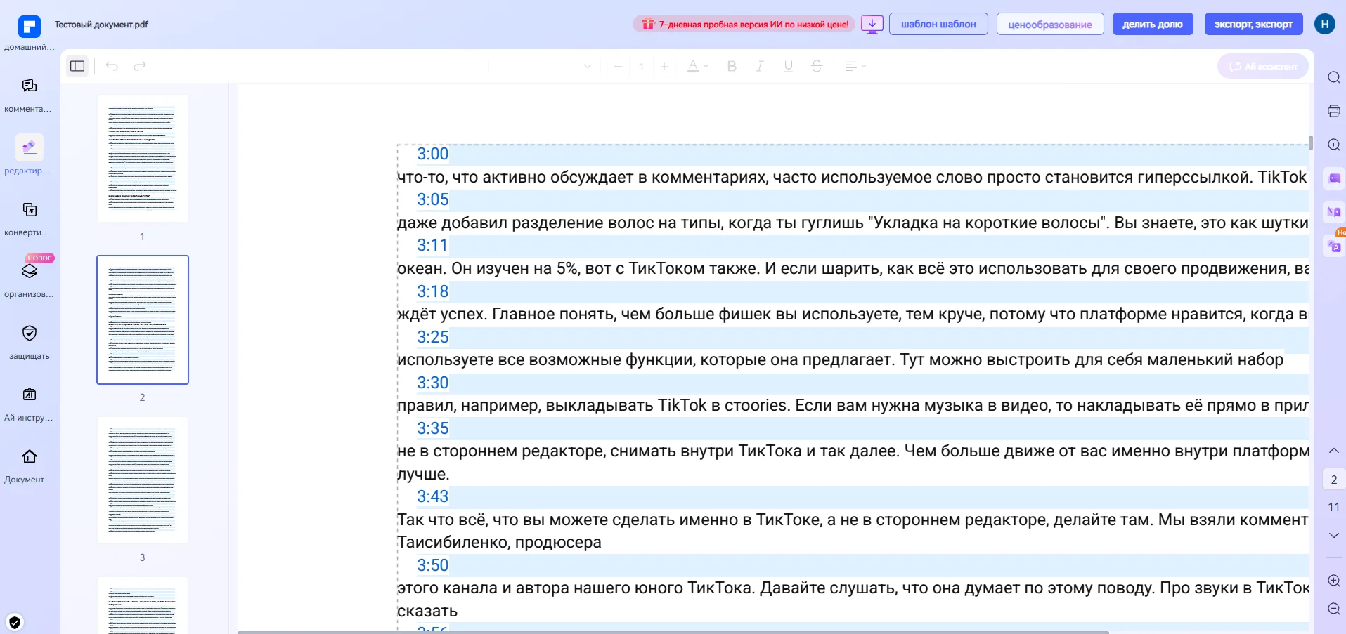Zoom in using the plus magnifier

[x=1333, y=581]
